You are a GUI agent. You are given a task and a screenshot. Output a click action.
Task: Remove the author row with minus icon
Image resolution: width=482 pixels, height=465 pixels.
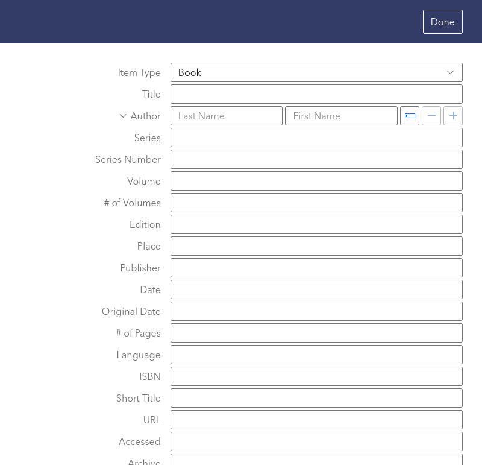tap(431, 116)
